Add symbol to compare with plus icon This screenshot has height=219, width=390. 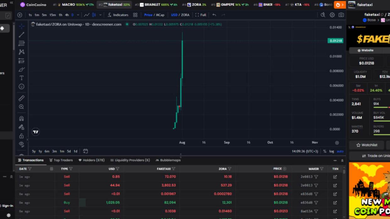[x=20, y=15]
